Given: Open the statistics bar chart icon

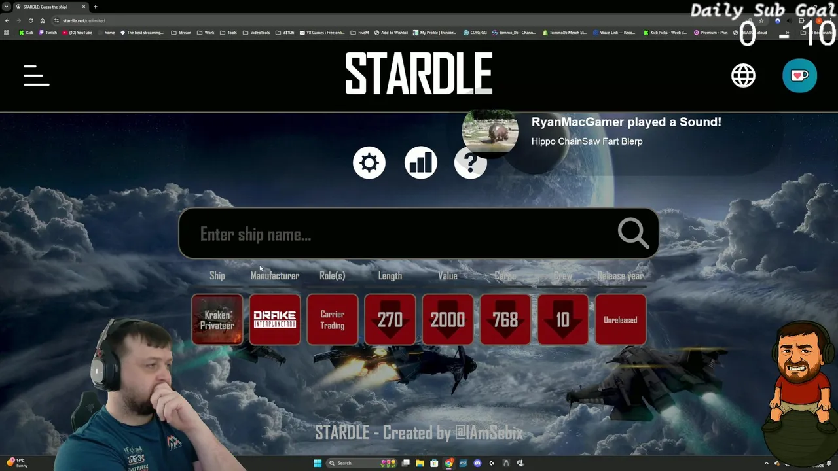Looking at the screenshot, I should click(x=420, y=162).
